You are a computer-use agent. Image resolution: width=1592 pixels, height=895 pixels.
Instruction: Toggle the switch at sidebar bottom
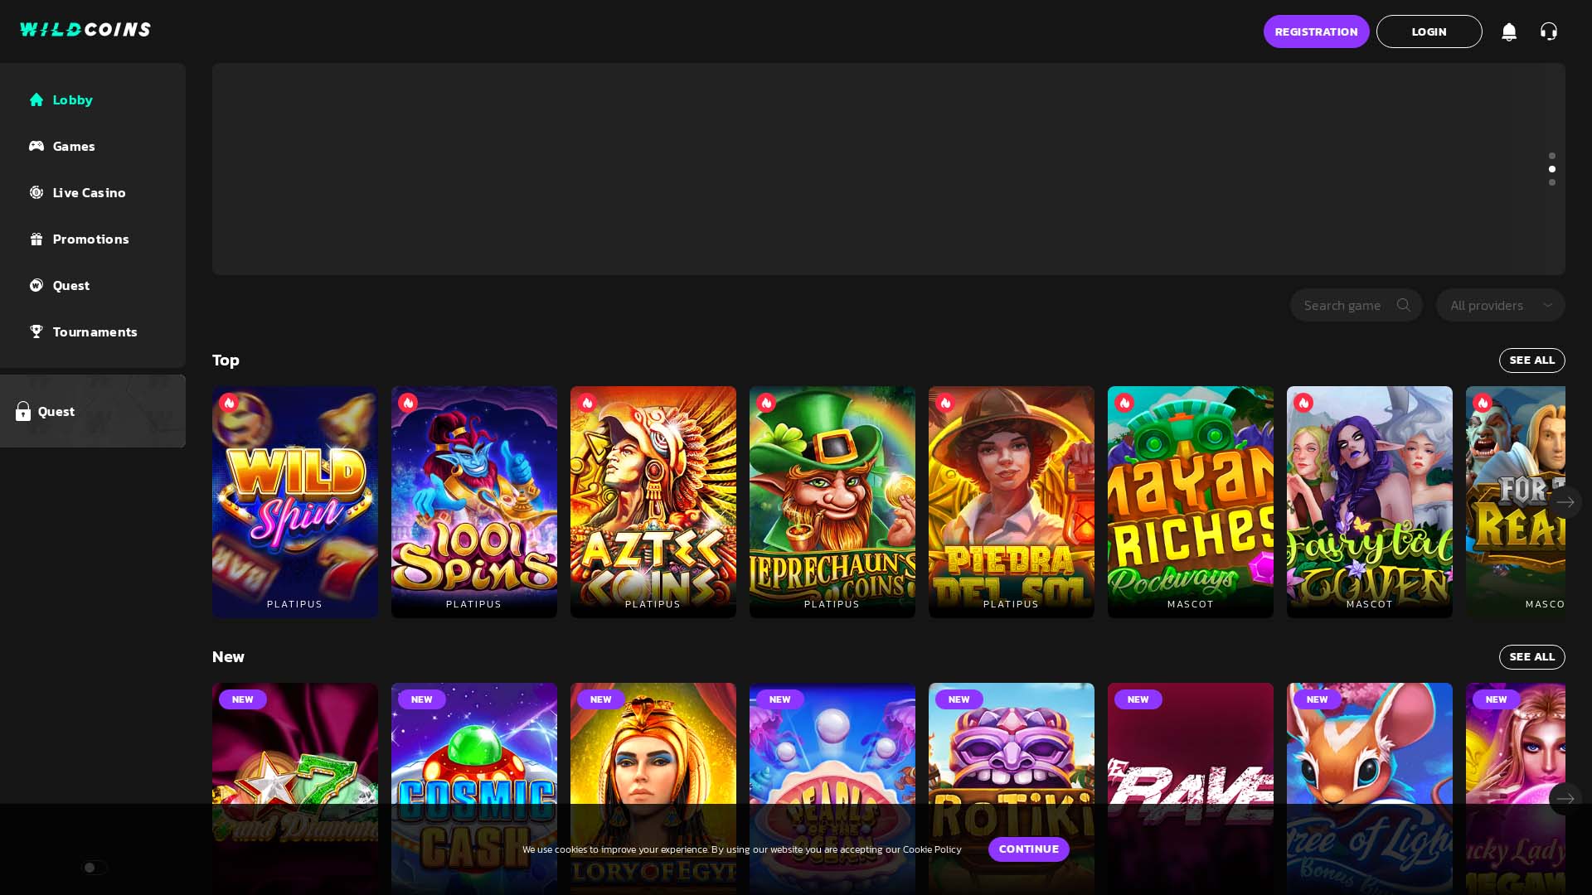(94, 868)
